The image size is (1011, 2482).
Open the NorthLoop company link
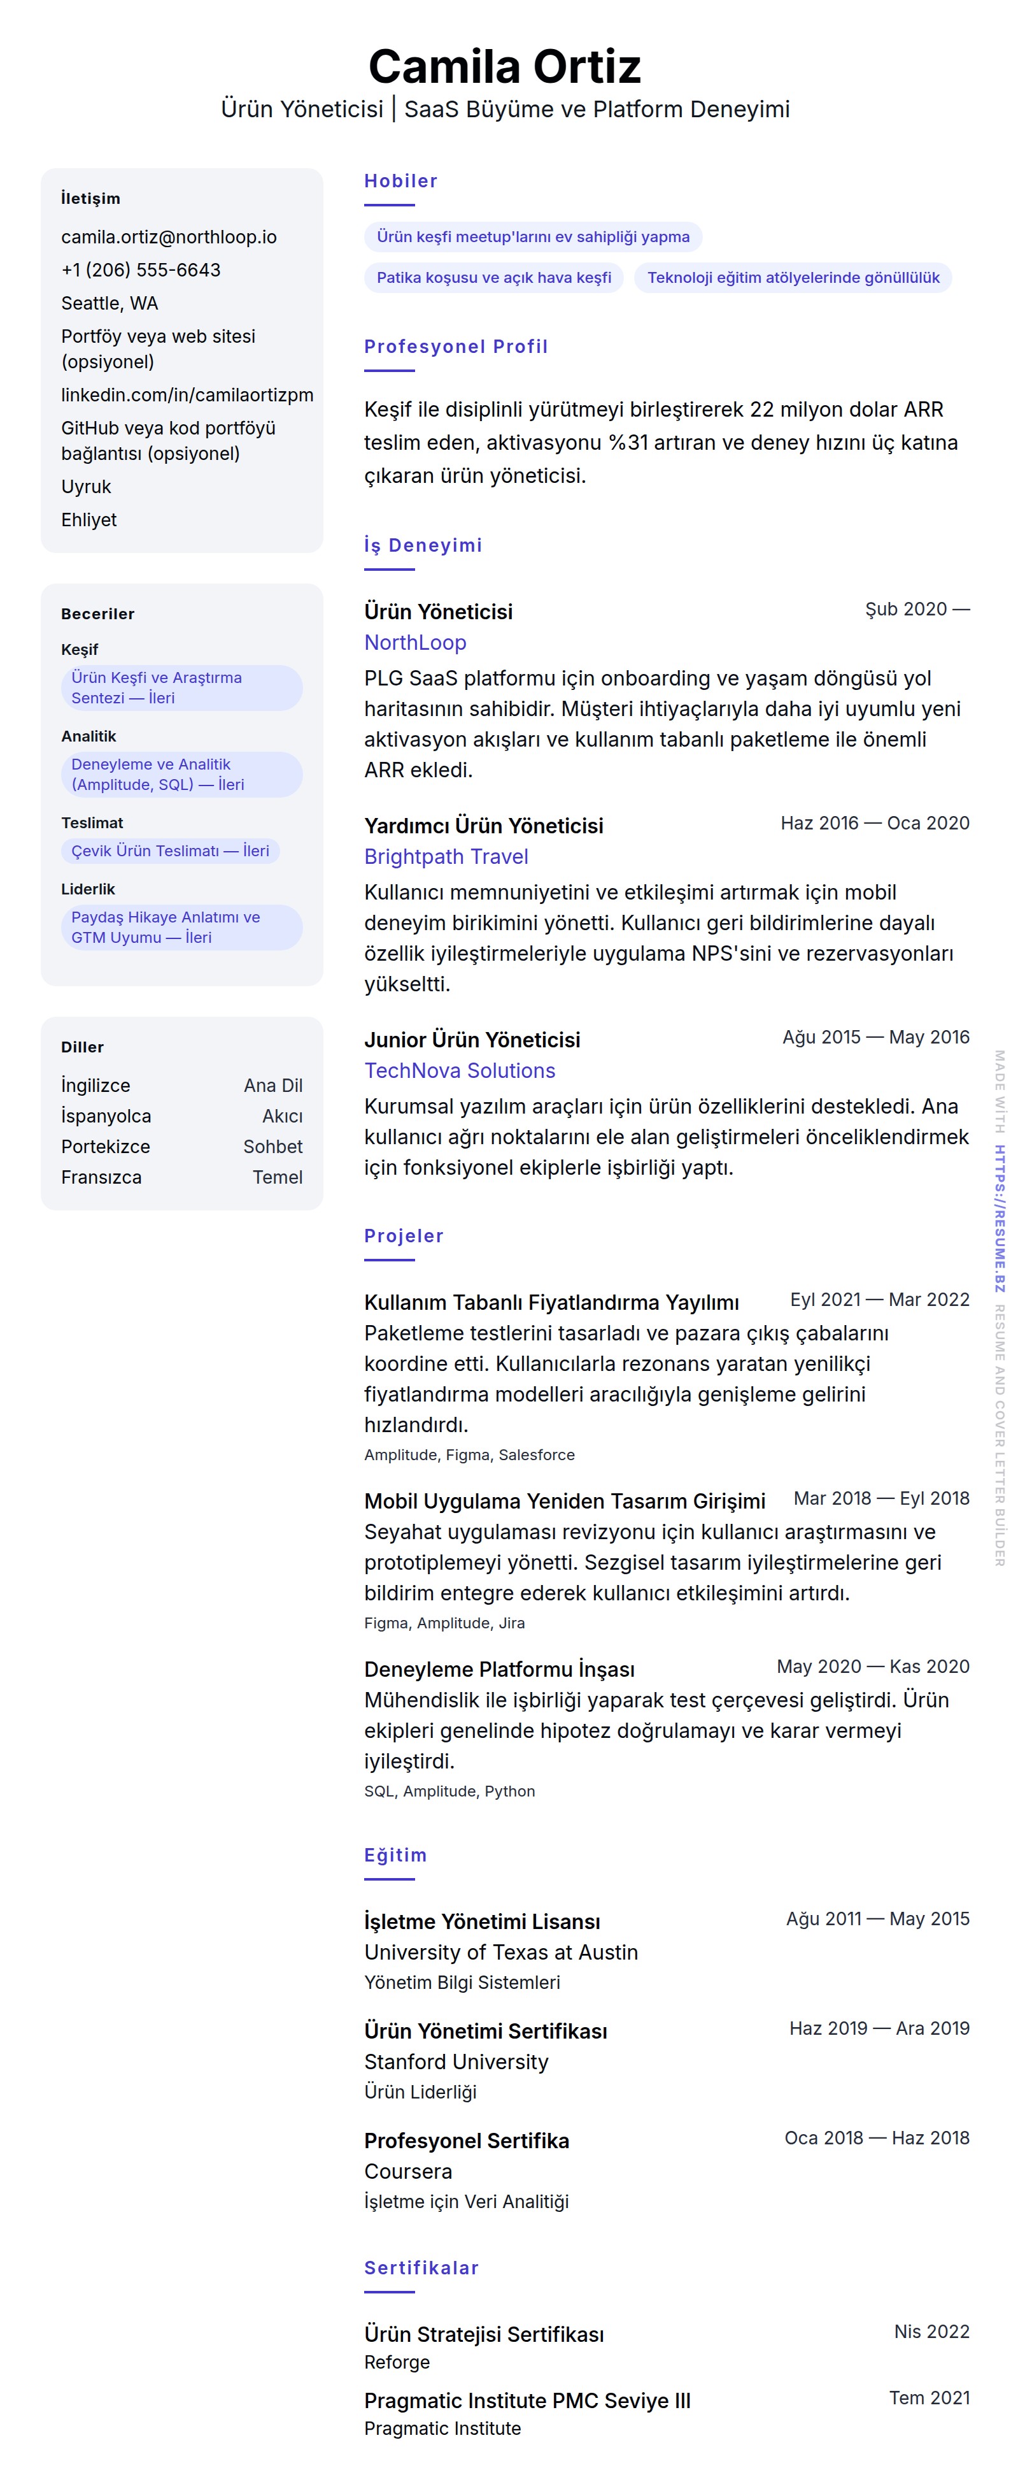tap(415, 643)
